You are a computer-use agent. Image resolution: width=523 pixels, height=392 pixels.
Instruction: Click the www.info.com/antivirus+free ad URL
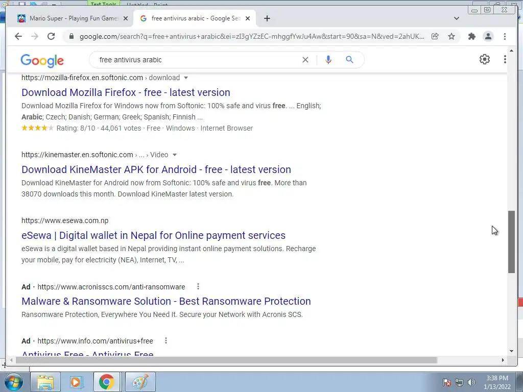coord(95,340)
